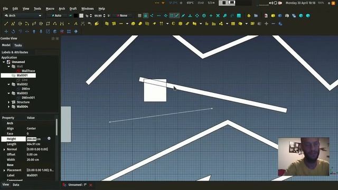Select the Draft Circle tool
This screenshot has height=190, width=338.
[x=20, y=24]
